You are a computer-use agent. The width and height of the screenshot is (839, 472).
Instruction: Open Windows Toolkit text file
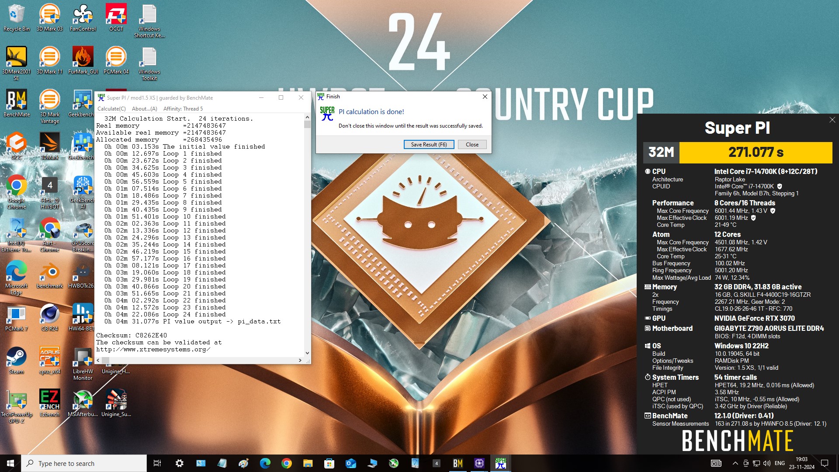pos(149,64)
